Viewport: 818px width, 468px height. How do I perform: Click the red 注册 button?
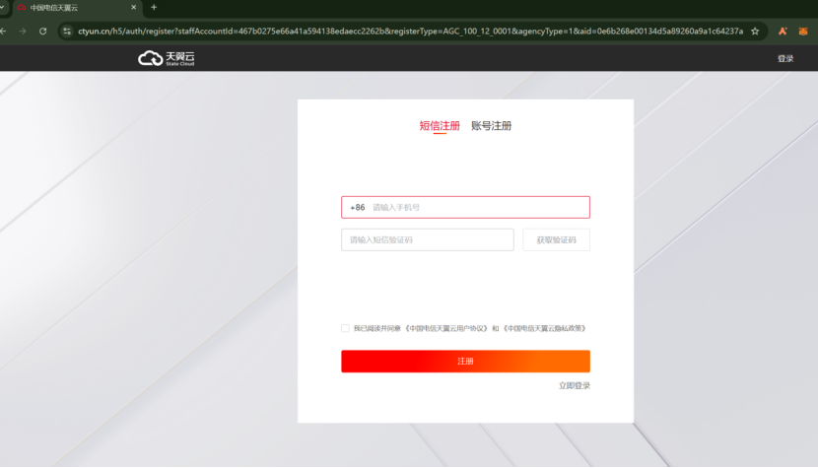pos(465,361)
